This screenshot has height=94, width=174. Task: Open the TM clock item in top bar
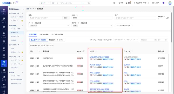click(121, 3)
